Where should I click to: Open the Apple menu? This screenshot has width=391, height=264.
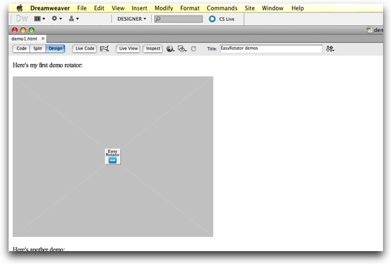(x=20, y=8)
